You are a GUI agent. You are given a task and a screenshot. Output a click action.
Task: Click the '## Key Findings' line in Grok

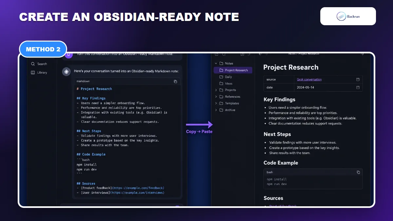pyautogui.click(x=91, y=98)
